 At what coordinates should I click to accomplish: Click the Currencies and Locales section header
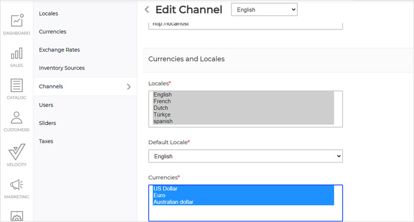[x=278, y=59]
